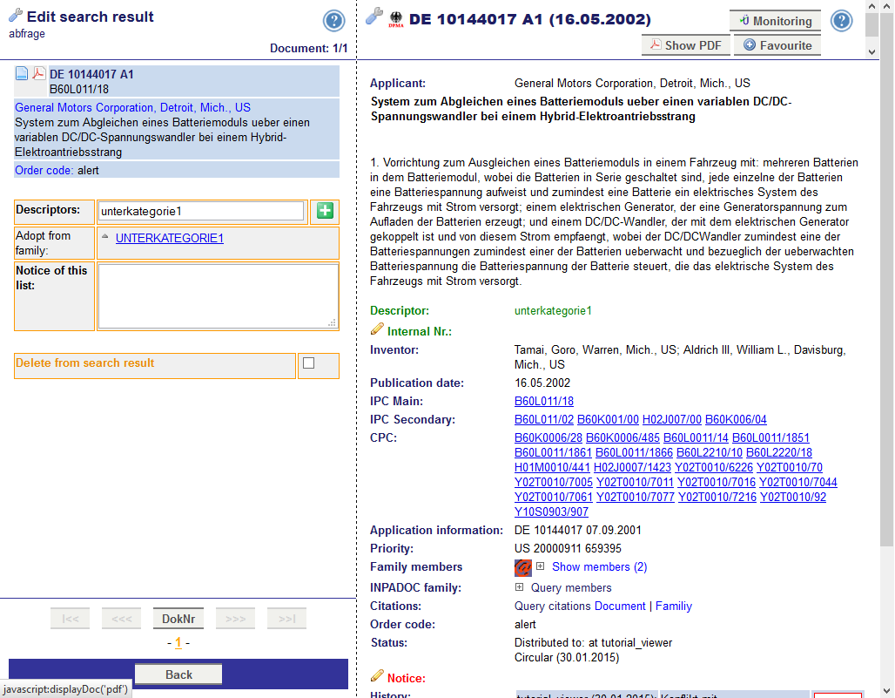The height and width of the screenshot is (698, 895).
Task: Open CPC Y10S0903/907 link
Action: pyautogui.click(x=551, y=512)
